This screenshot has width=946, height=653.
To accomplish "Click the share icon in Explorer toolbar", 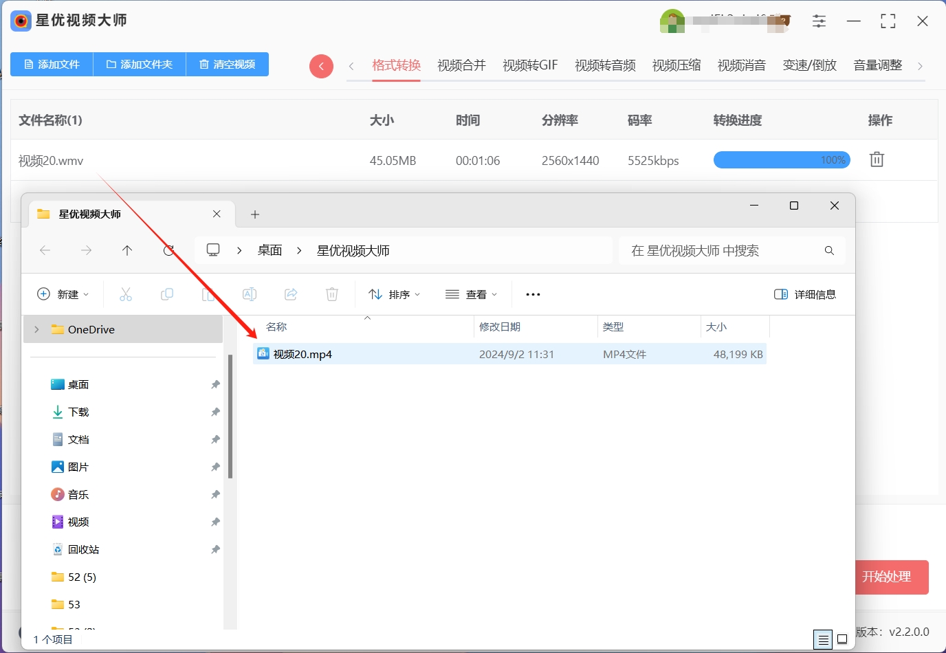I will coord(291,294).
